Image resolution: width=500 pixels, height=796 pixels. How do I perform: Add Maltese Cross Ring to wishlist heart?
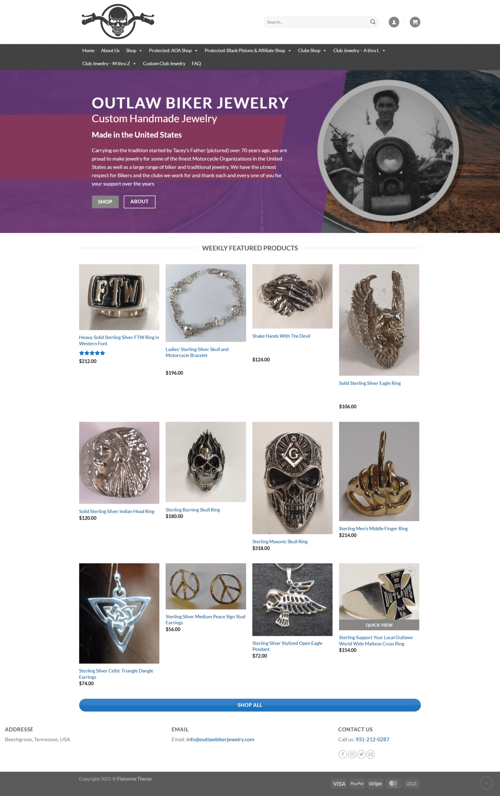[410, 571]
